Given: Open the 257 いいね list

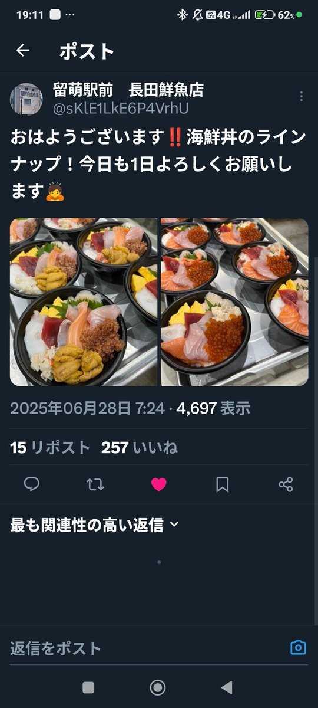Looking at the screenshot, I should (x=139, y=448).
